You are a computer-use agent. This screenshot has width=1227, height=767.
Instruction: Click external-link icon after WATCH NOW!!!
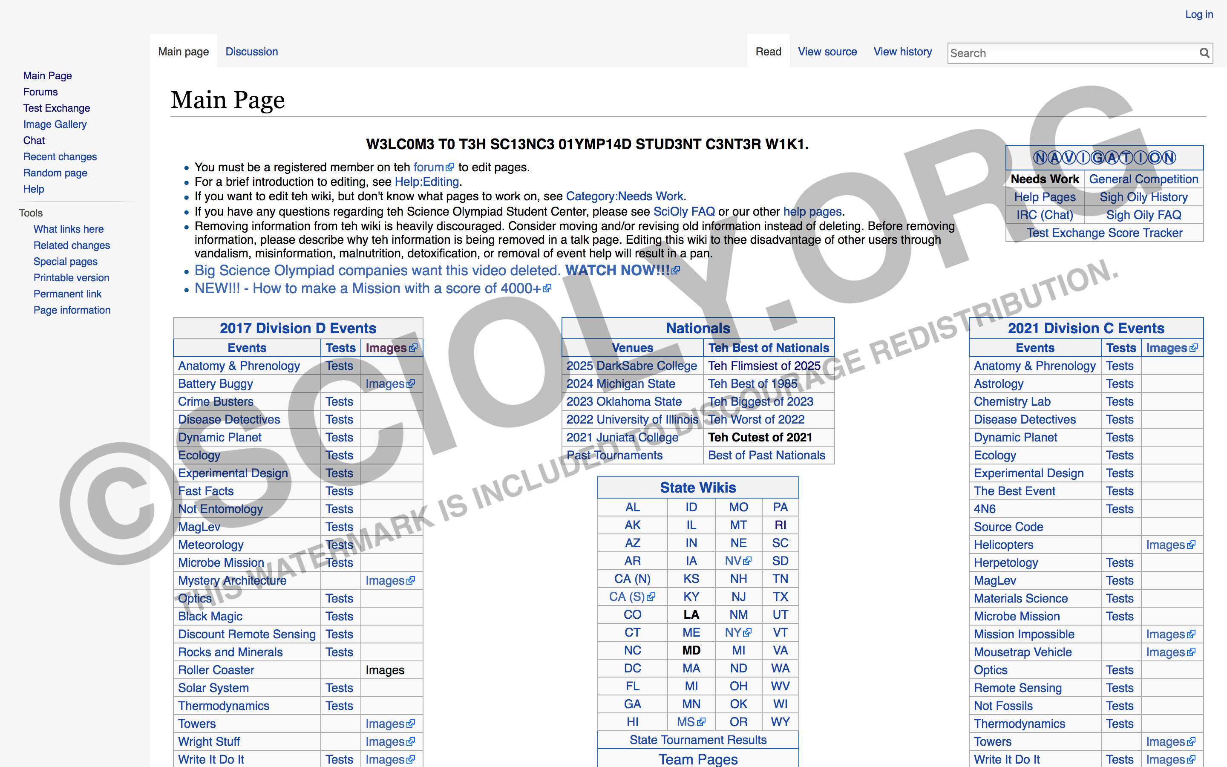click(x=676, y=271)
